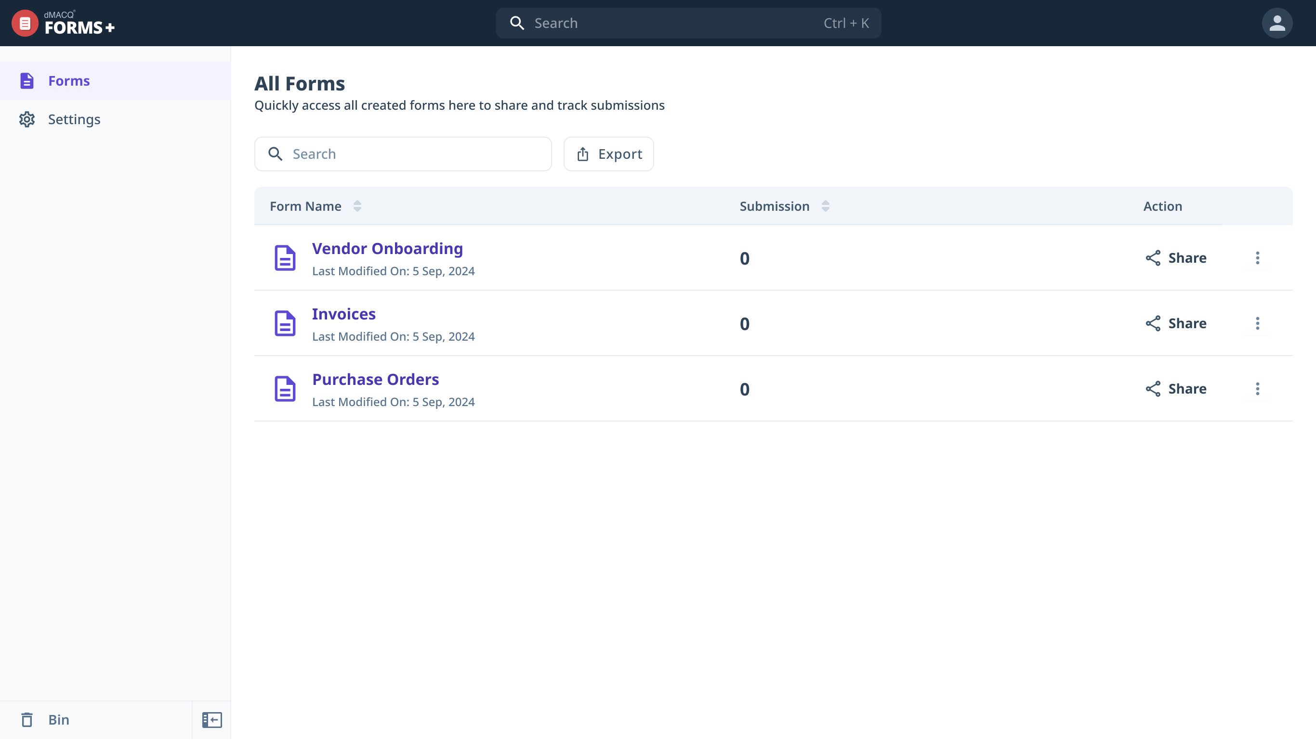Click the Invoices document icon
The width and height of the screenshot is (1316, 740).
tap(285, 323)
